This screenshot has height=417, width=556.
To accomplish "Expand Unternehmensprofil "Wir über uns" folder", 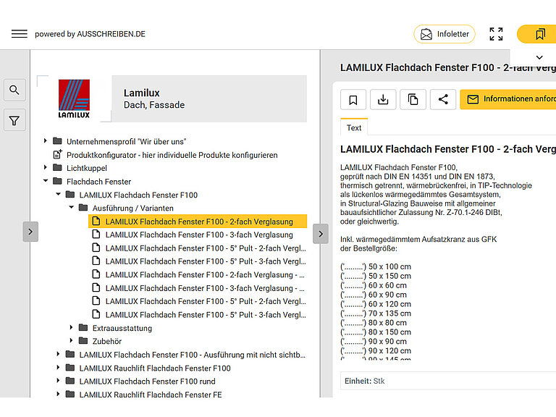I will (45, 140).
